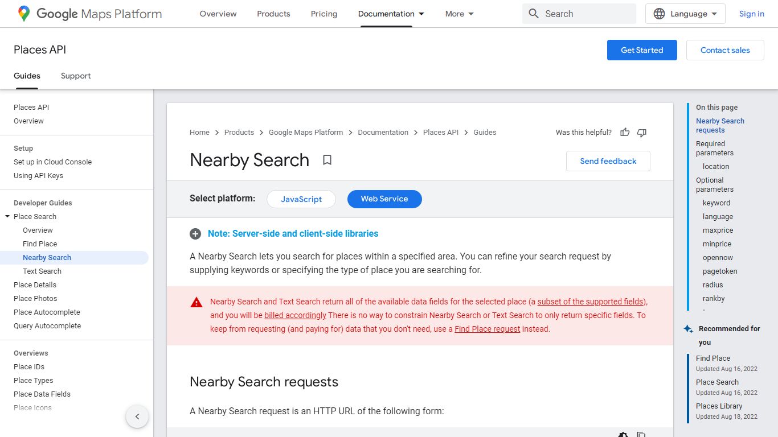The image size is (778, 437).
Task: Expand the server-side and client-side libraries note
Action: point(293,234)
